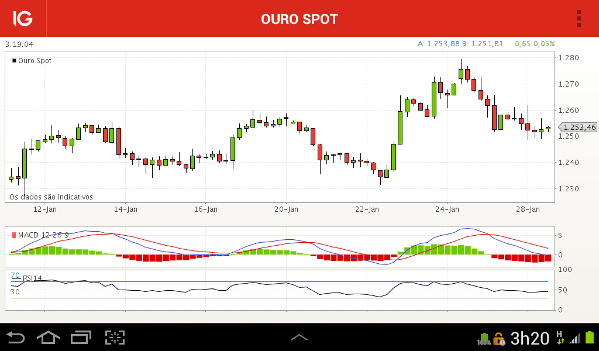Click the ask price A: 1.253,88
This screenshot has height=351, width=599.
[439, 44]
